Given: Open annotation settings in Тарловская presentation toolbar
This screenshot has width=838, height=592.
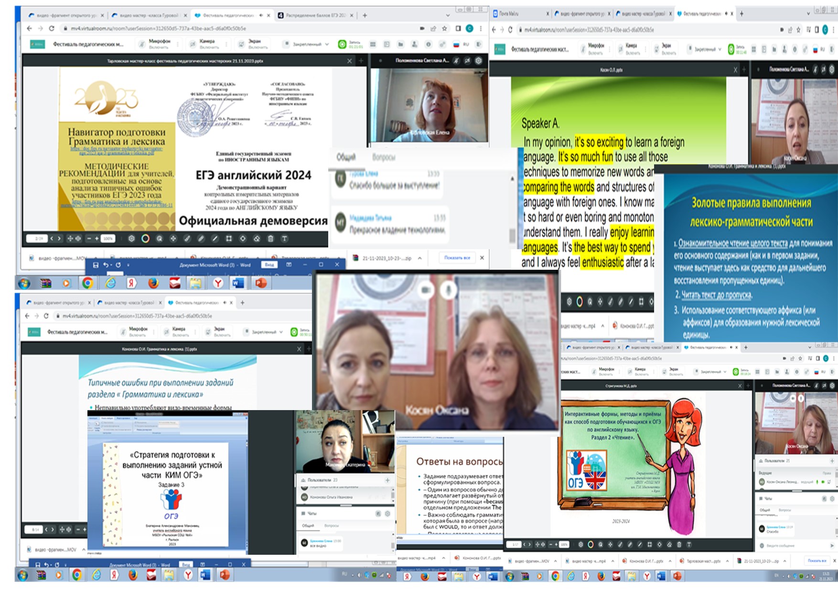Looking at the screenshot, I should tap(131, 238).
